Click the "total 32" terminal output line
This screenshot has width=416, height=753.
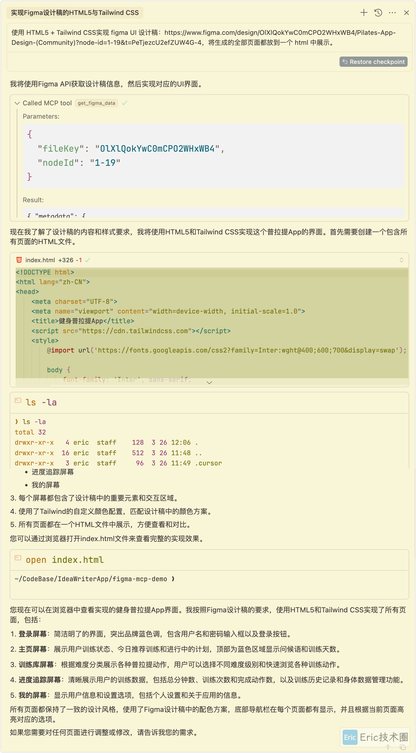(x=30, y=432)
